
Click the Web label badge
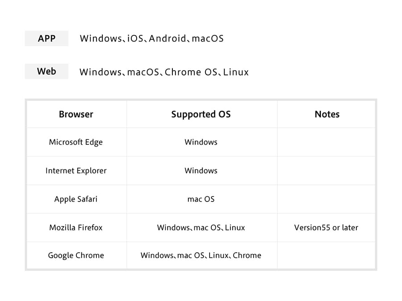46,71
